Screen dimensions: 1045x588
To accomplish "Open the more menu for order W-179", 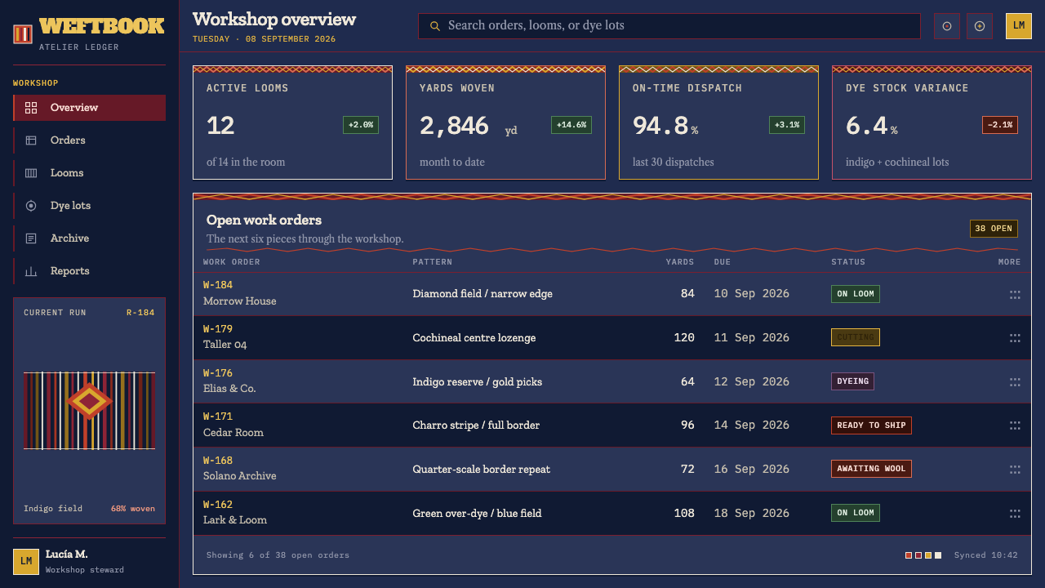I will (1015, 338).
